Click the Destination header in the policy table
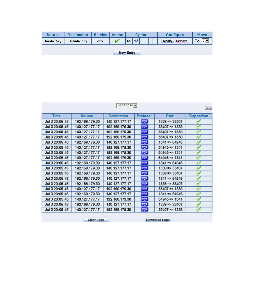Viewport: 254px width, 308px height. point(78,35)
